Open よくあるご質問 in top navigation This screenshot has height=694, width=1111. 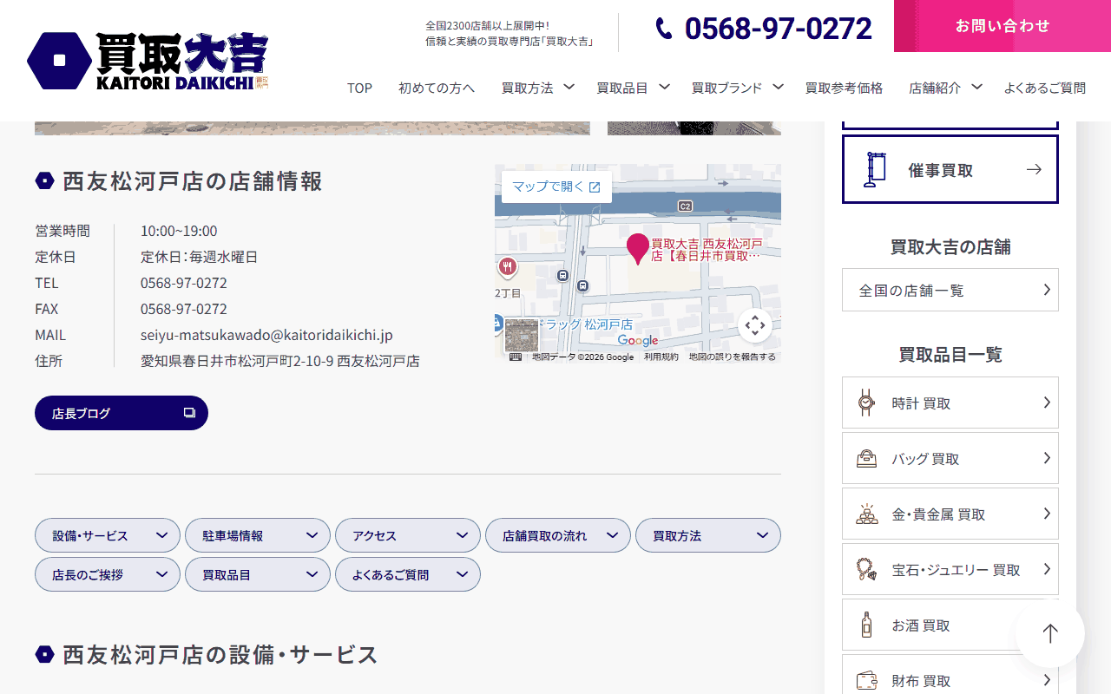pyautogui.click(x=1045, y=88)
